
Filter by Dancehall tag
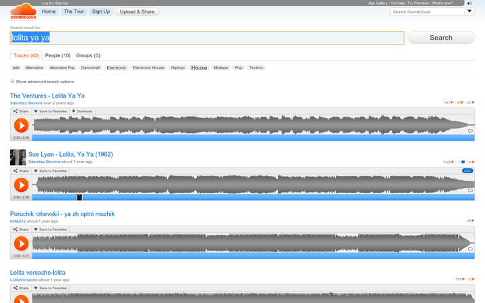[x=90, y=68]
